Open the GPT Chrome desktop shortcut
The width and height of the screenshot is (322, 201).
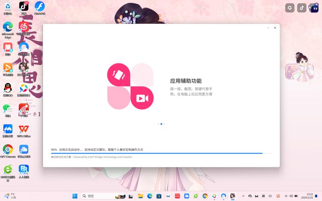click(8, 151)
